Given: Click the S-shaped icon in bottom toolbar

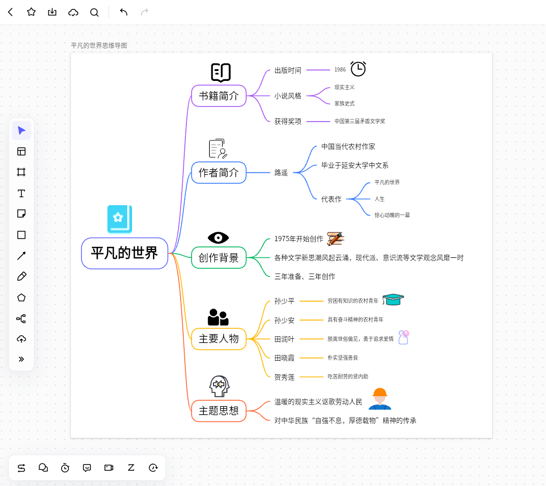Looking at the screenshot, I should point(21,468).
